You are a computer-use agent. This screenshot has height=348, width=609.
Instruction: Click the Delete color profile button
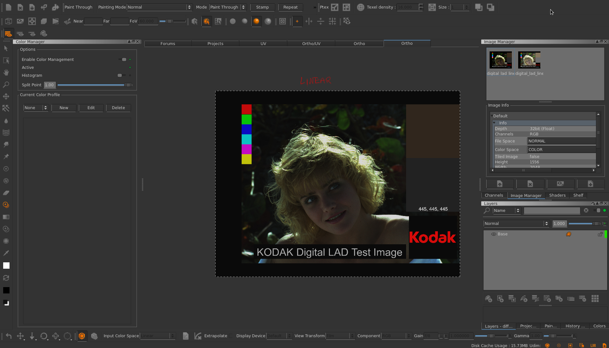coord(118,108)
